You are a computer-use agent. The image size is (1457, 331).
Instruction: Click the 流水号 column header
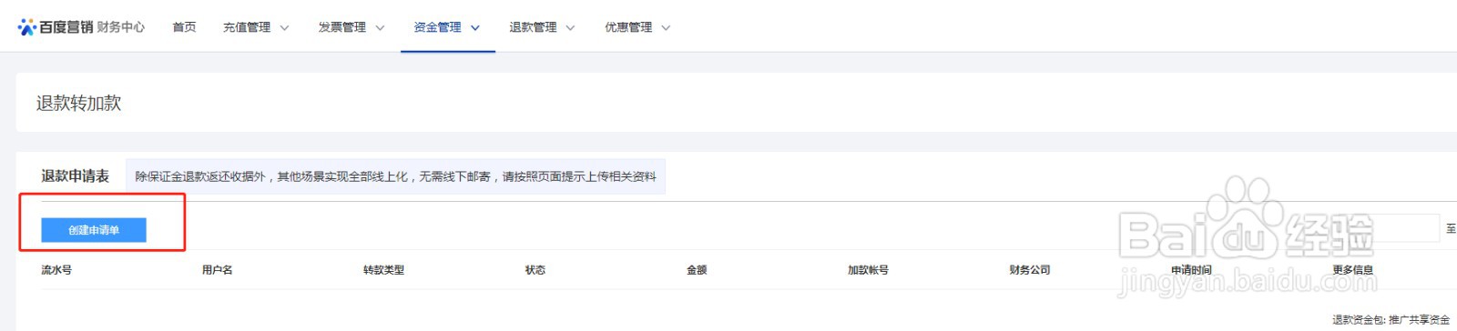point(56,270)
